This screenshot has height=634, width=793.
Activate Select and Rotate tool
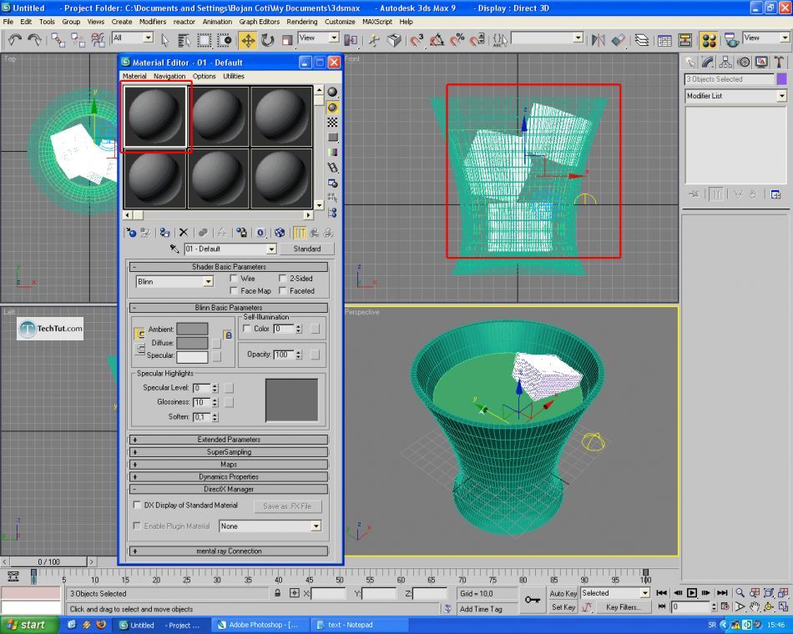click(268, 40)
